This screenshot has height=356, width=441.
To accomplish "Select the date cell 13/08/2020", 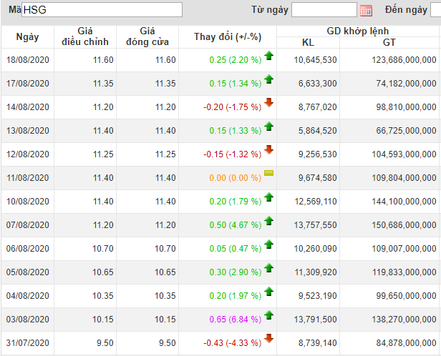I will click(x=27, y=131).
